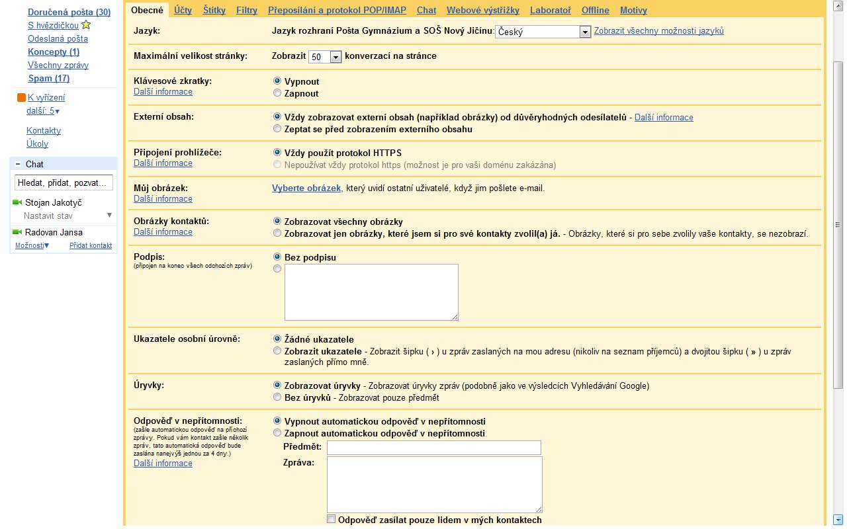Select Bez podpisu radio button
The height and width of the screenshot is (529, 847).
[x=277, y=257]
